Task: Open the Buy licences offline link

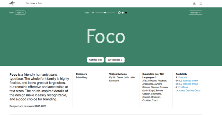Action: click(188, 84)
